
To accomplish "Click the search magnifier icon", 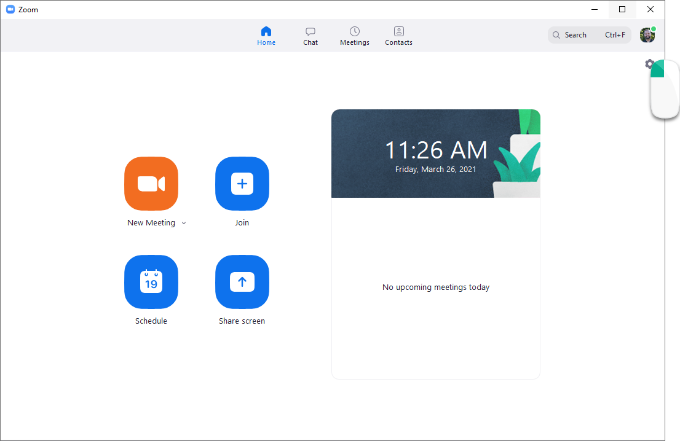I will pyautogui.click(x=556, y=34).
